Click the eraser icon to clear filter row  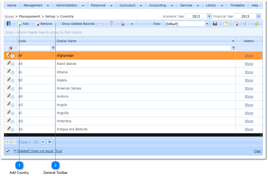pyautogui.click(x=11, y=48)
